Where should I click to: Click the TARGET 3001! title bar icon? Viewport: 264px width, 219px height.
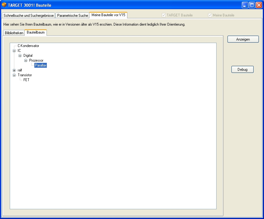(x=4, y=5)
